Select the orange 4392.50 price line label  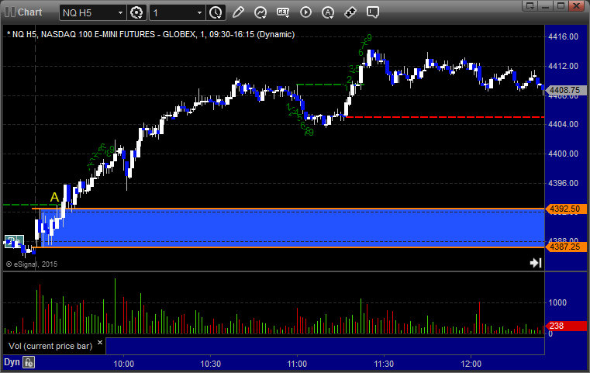565,209
